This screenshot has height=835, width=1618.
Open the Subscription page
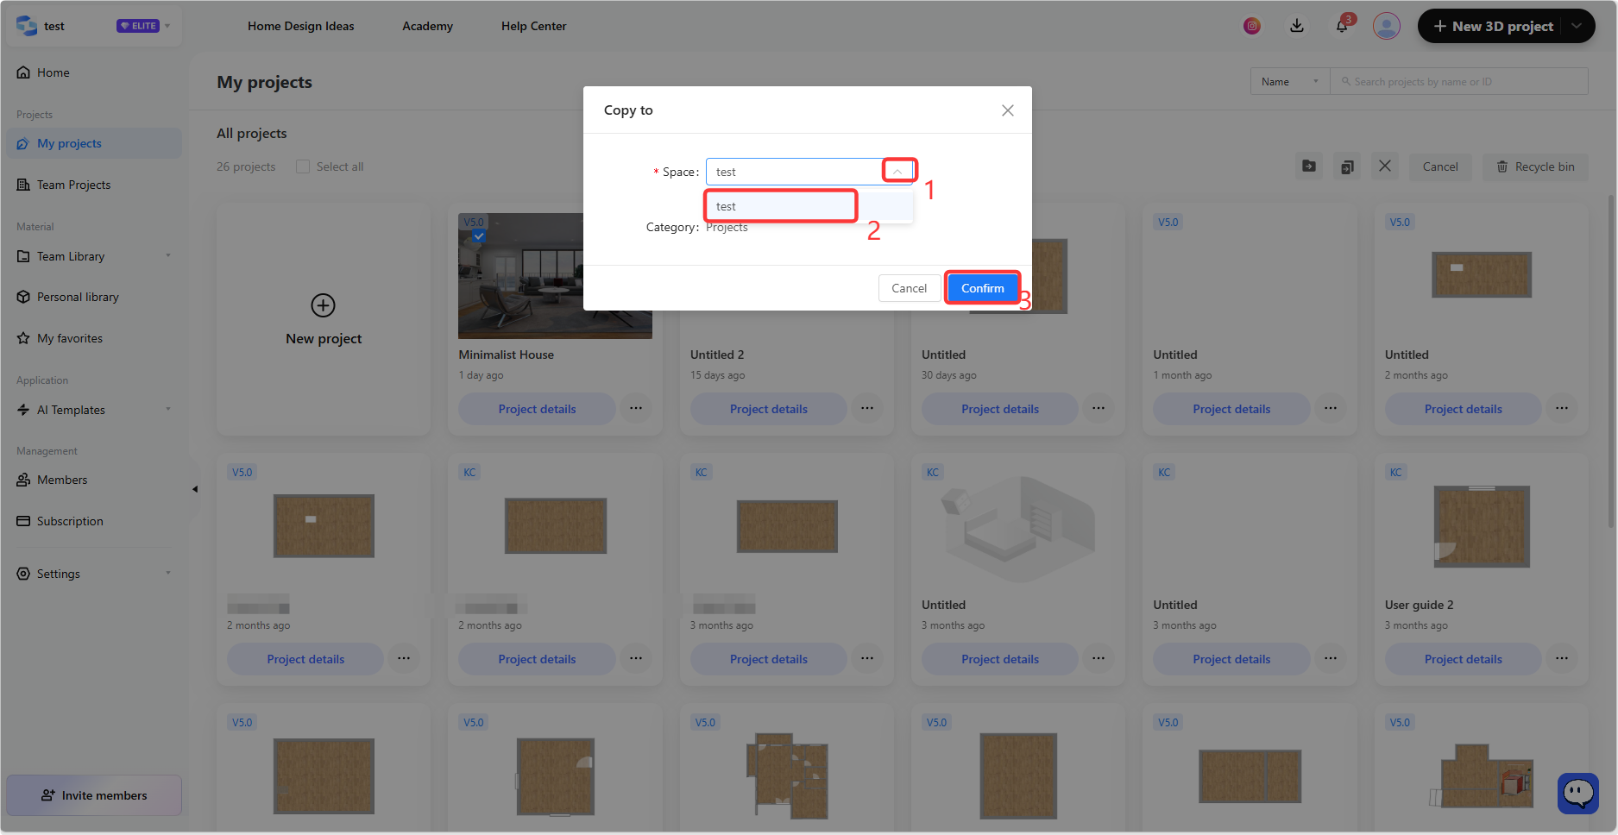pyautogui.click(x=94, y=521)
